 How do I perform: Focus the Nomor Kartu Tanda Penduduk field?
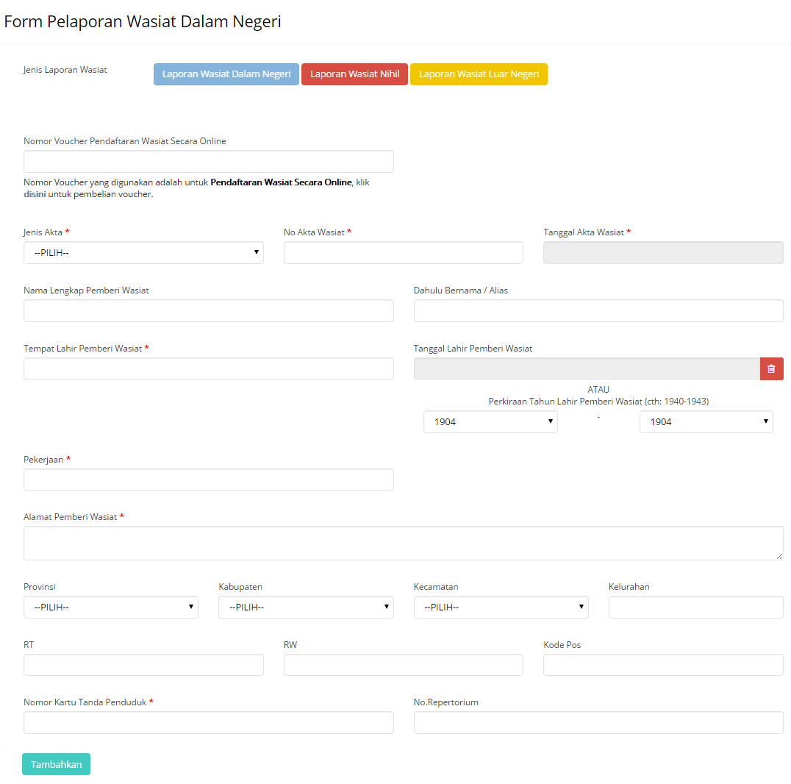coord(208,722)
